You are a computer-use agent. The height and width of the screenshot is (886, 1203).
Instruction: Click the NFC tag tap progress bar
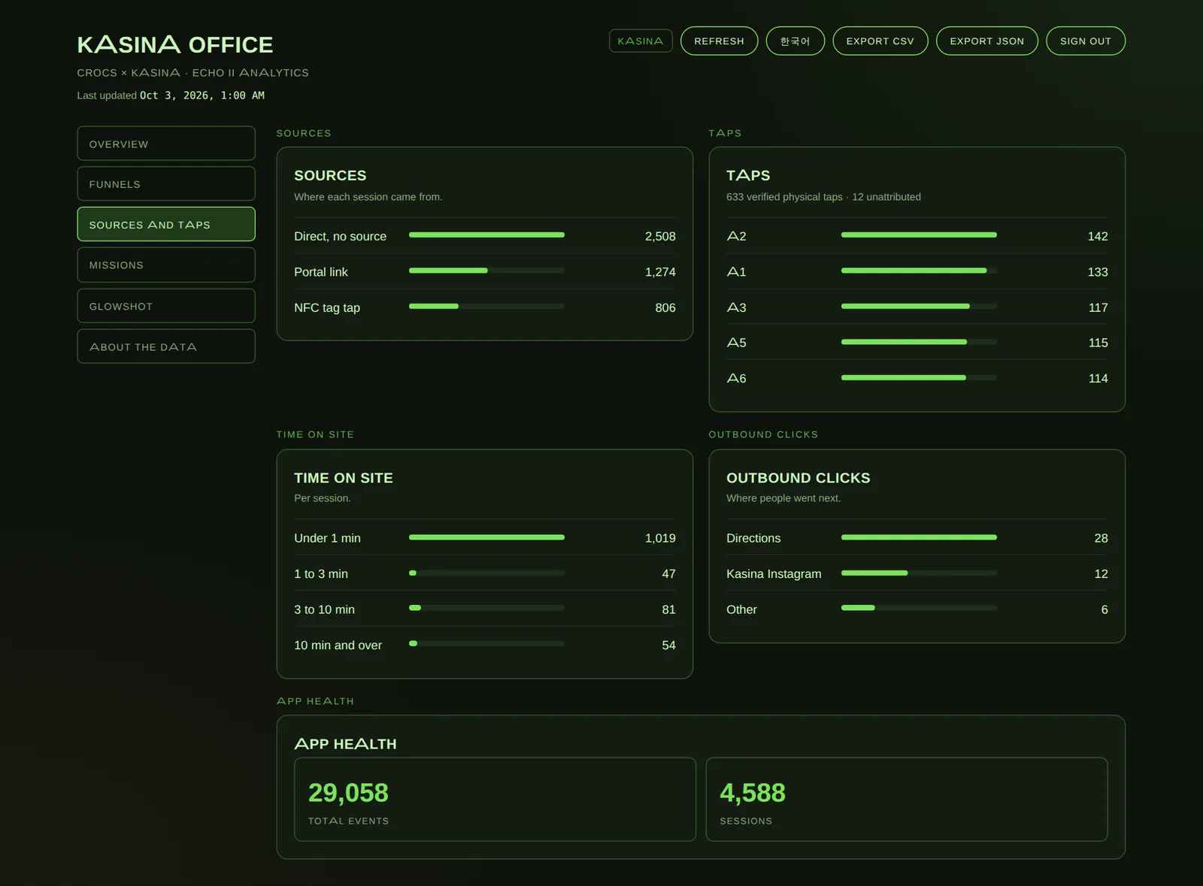click(486, 307)
